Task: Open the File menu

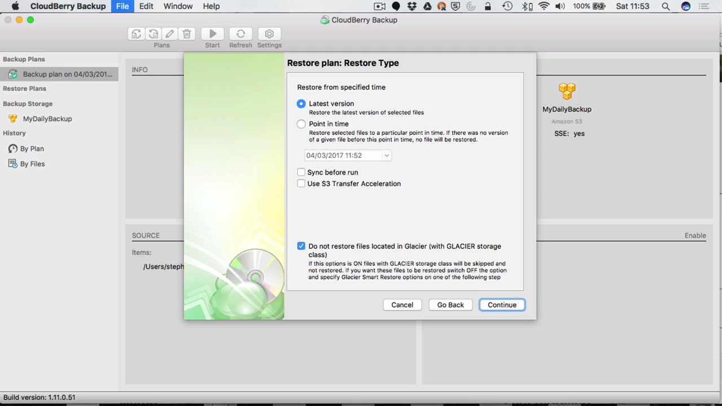Action: (122, 6)
